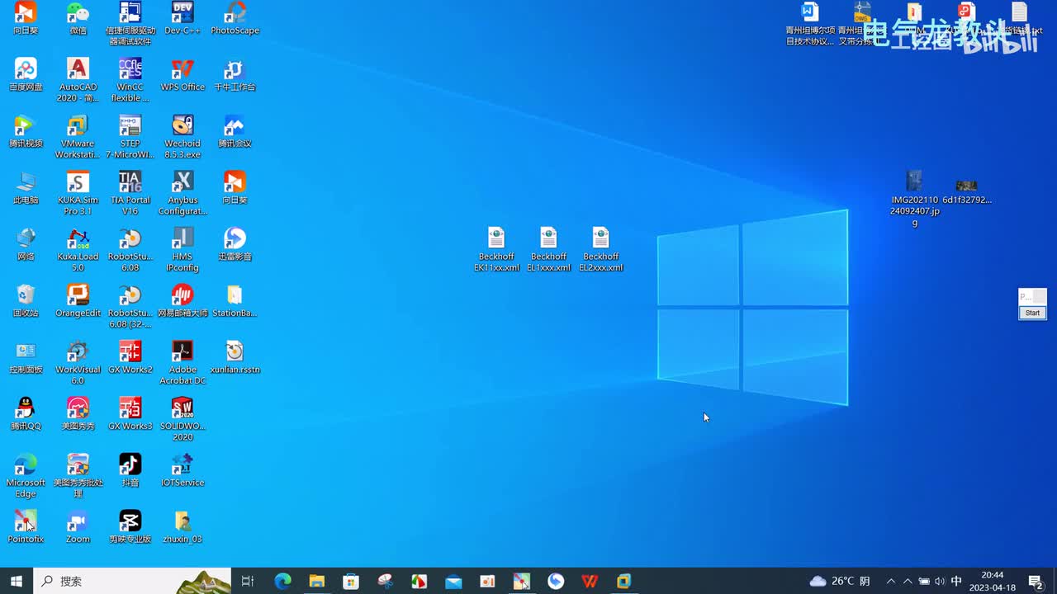Select the WinCC flexible desktop shortcut
The width and height of the screenshot is (1057, 594).
point(130,80)
